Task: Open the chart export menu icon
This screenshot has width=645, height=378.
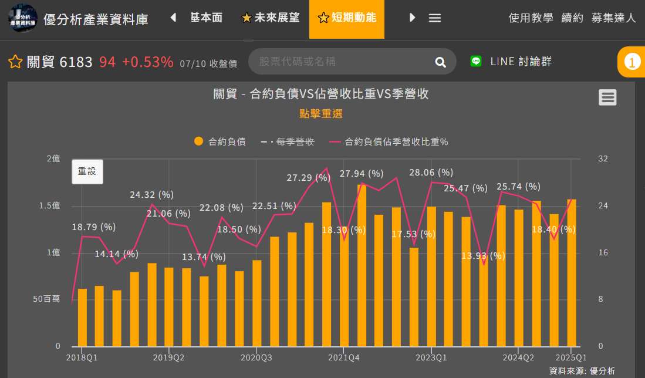Action: 607,97
